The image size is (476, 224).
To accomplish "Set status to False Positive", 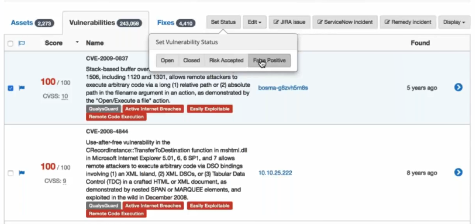I will (x=269, y=61).
